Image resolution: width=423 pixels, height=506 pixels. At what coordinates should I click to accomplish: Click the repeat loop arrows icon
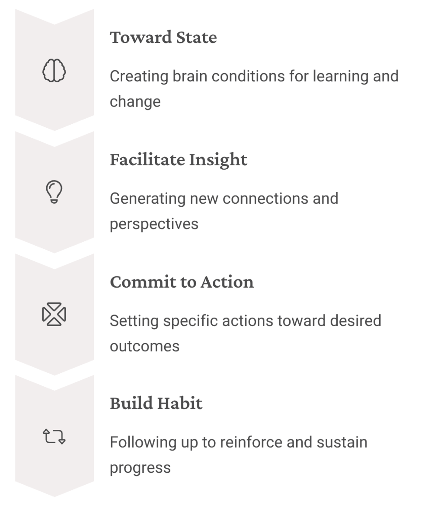(x=54, y=436)
